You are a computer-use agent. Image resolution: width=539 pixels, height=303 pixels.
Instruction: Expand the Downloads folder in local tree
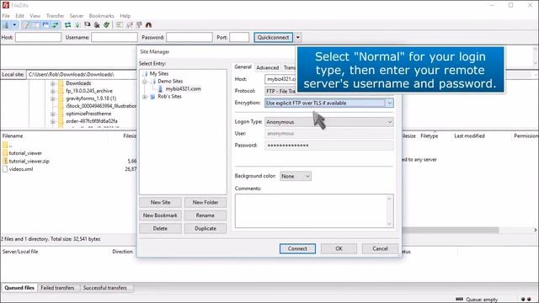pos(52,83)
